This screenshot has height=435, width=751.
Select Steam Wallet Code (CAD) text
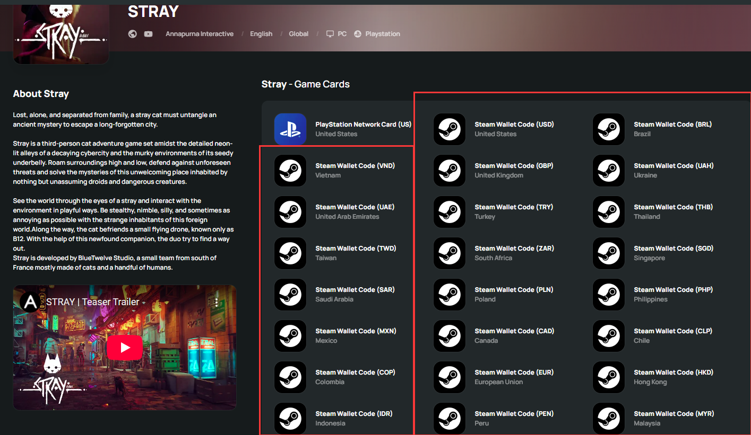click(514, 331)
